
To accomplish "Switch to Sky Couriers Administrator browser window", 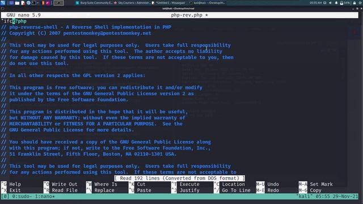I will (132, 3).
